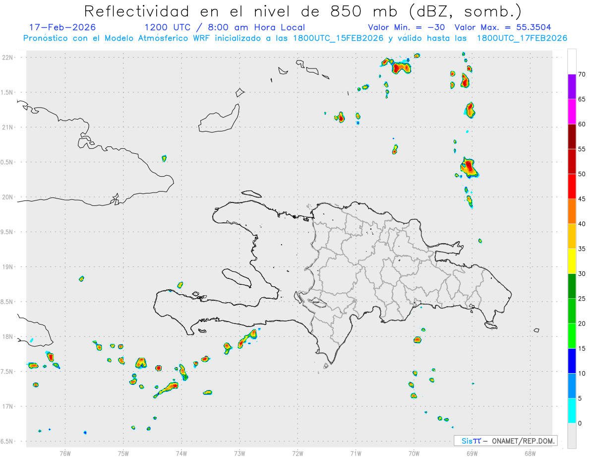Image resolution: width=595 pixels, height=460 pixels.
Task: Click the gold 35–40 dBZ colorbar segment
Action: tap(572, 236)
